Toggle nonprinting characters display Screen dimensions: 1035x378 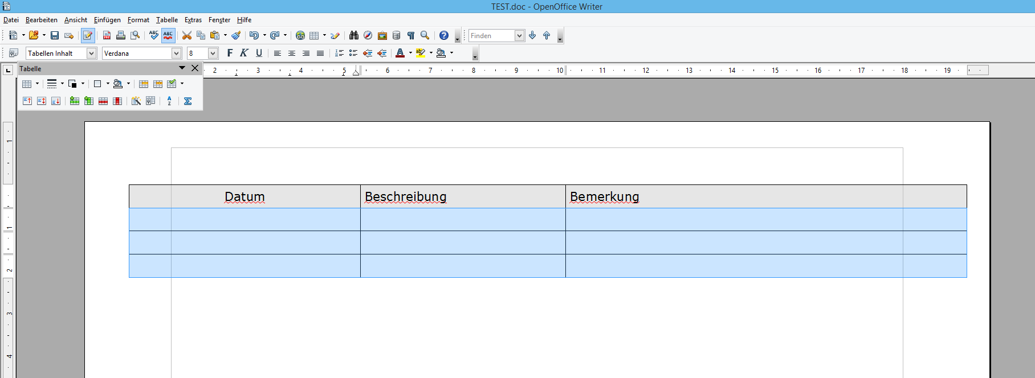(410, 35)
